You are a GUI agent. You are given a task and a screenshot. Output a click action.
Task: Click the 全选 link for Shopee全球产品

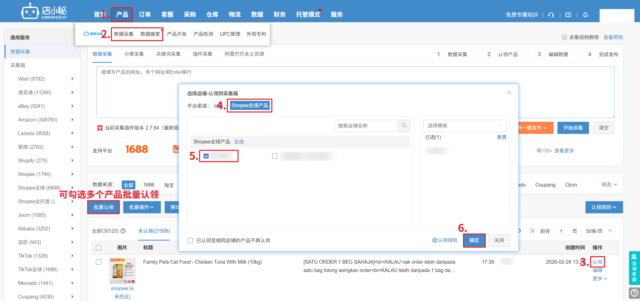(x=239, y=142)
